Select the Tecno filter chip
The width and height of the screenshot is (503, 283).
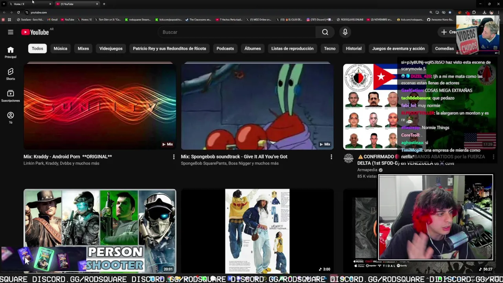tap(330, 48)
